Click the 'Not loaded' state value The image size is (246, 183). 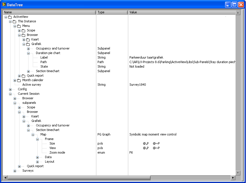click(x=137, y=66)
